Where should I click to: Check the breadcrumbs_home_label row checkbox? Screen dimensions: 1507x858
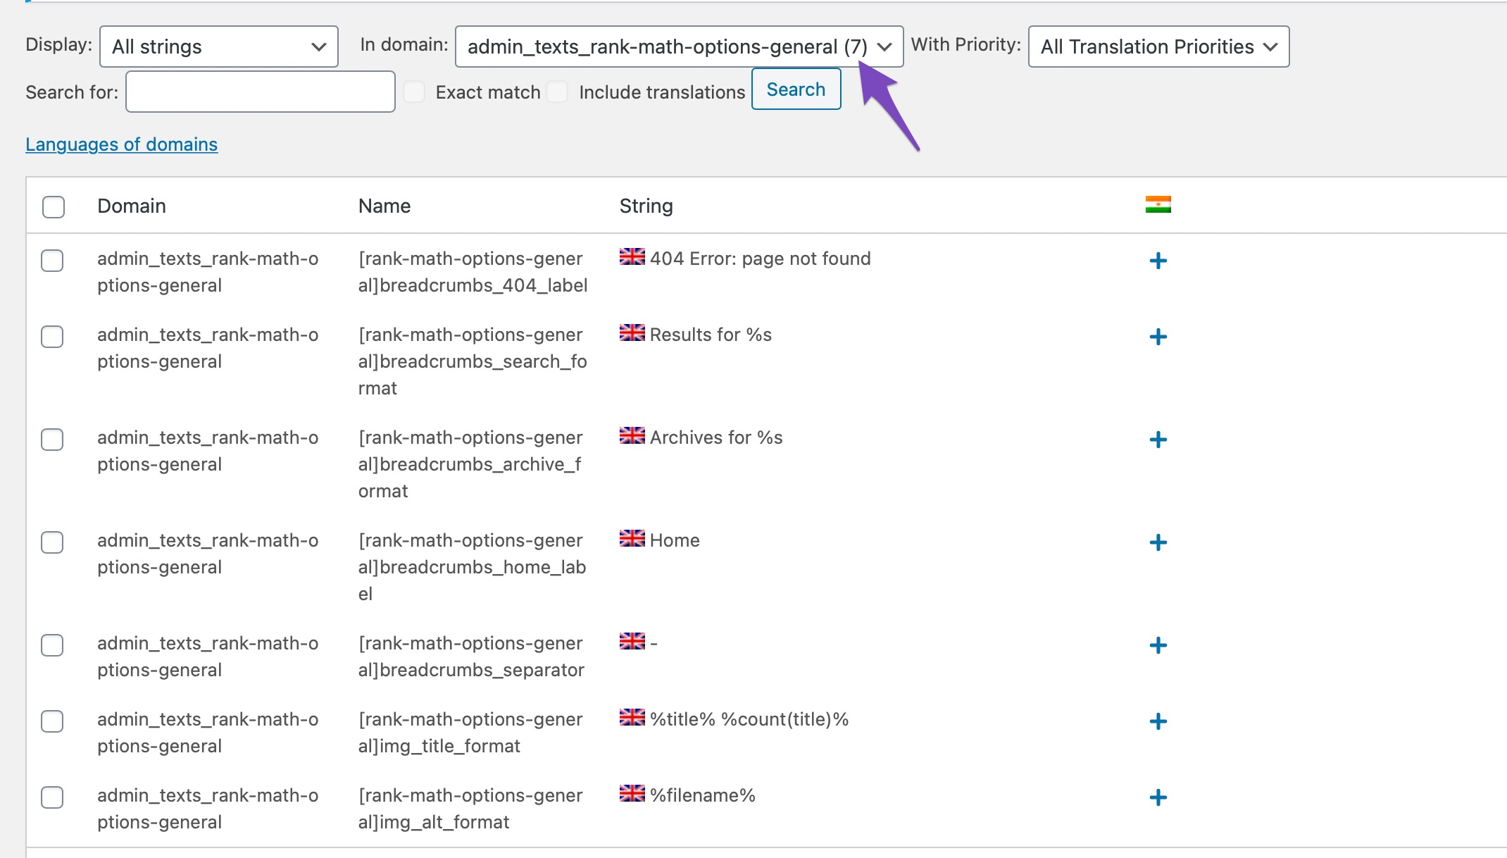click(52, 542)
